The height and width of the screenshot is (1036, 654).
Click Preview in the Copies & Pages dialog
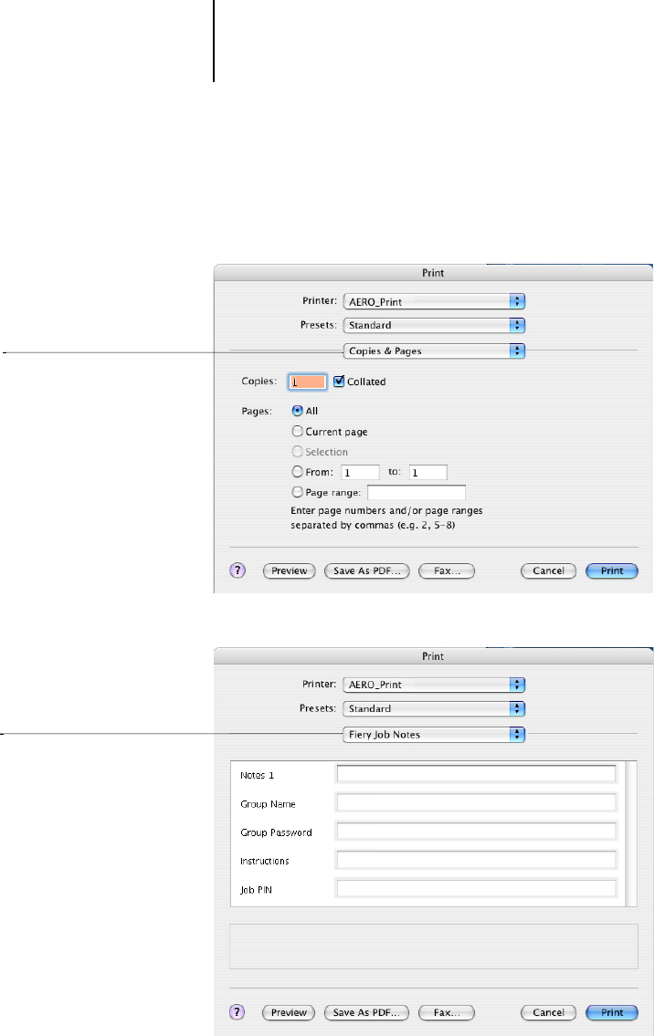289,571
